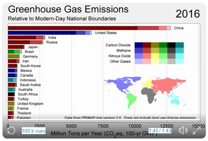The width and height of the screenshot is (208, 141).
Task: Click the Methane legend label
Action: click(x=123, y=51)
